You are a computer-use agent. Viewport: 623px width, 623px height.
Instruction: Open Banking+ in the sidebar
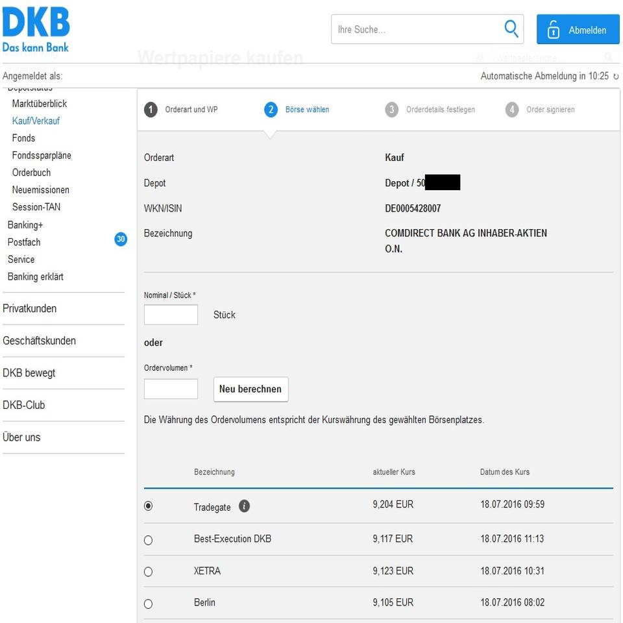(25, 225)
